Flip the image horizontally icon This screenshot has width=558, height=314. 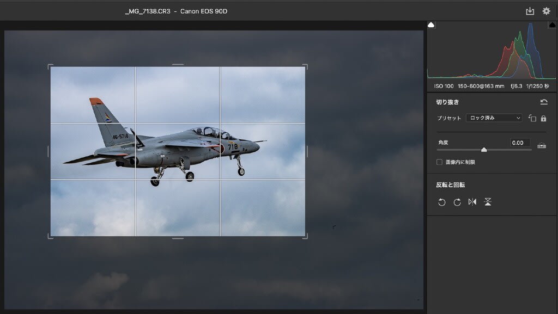tap(472, 202)
